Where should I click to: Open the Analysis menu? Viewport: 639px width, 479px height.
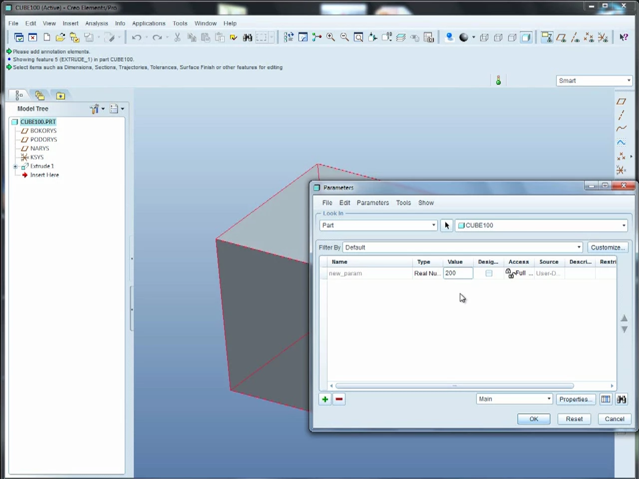(96, 23)
